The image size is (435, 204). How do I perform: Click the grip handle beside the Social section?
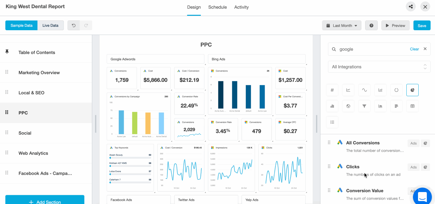(x=7, y=133)
